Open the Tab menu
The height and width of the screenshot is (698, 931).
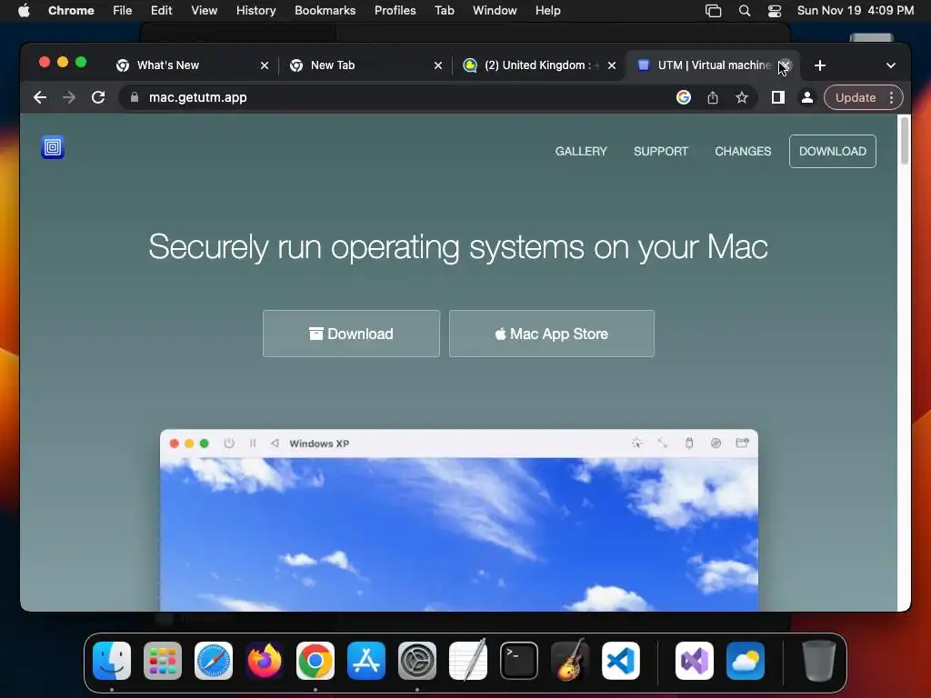pos(444,11)
